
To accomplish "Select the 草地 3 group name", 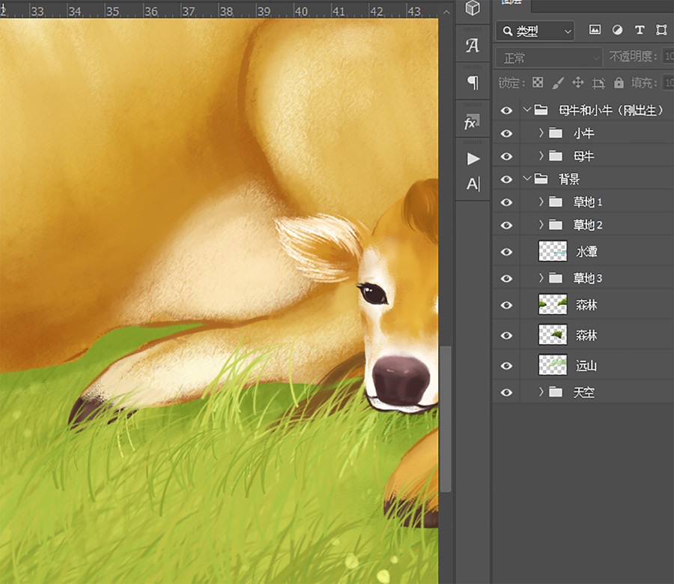I will pyautogui.click(x=588, y=278).
